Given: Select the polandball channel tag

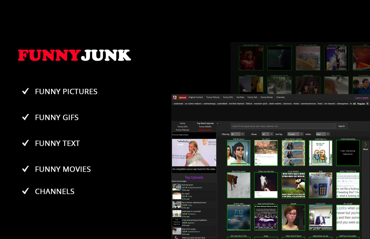Looking at the screenshot, I should click(222, 104).
